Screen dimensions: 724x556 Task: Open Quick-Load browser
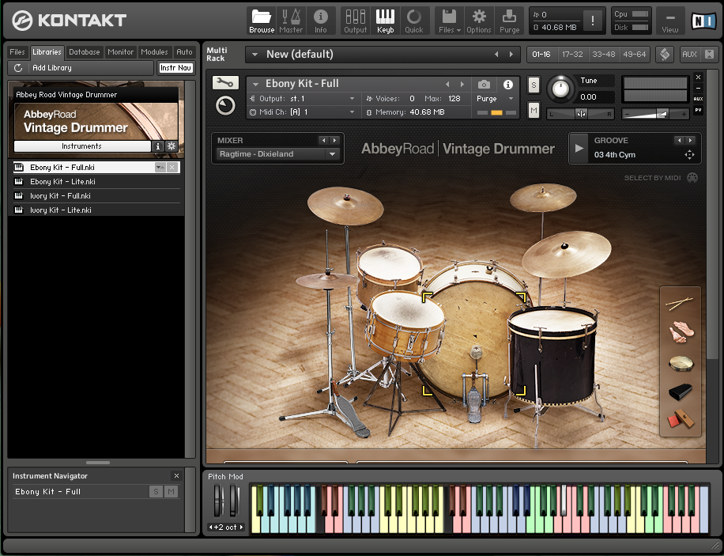413,21
